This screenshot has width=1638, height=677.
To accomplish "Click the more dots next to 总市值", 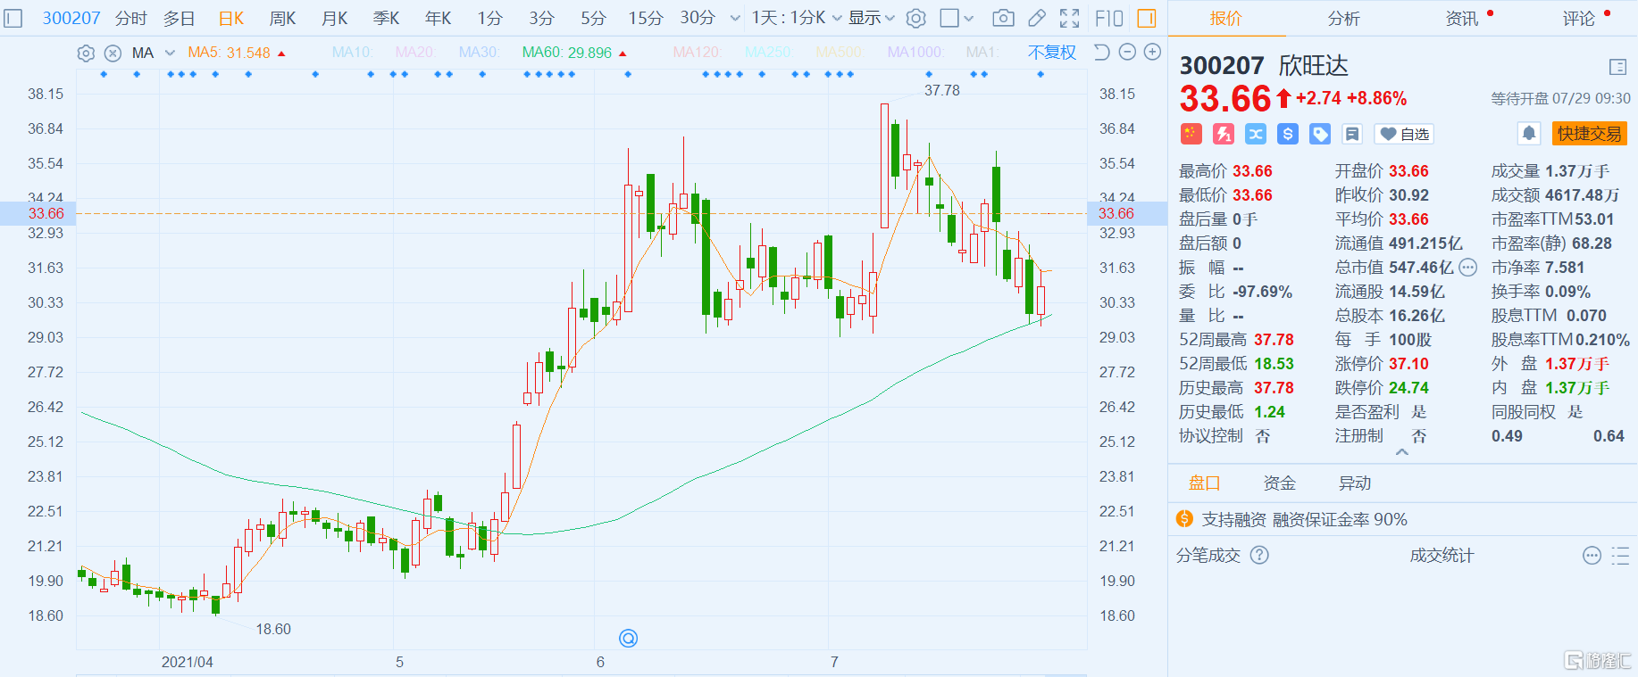I will [1468, 267].
